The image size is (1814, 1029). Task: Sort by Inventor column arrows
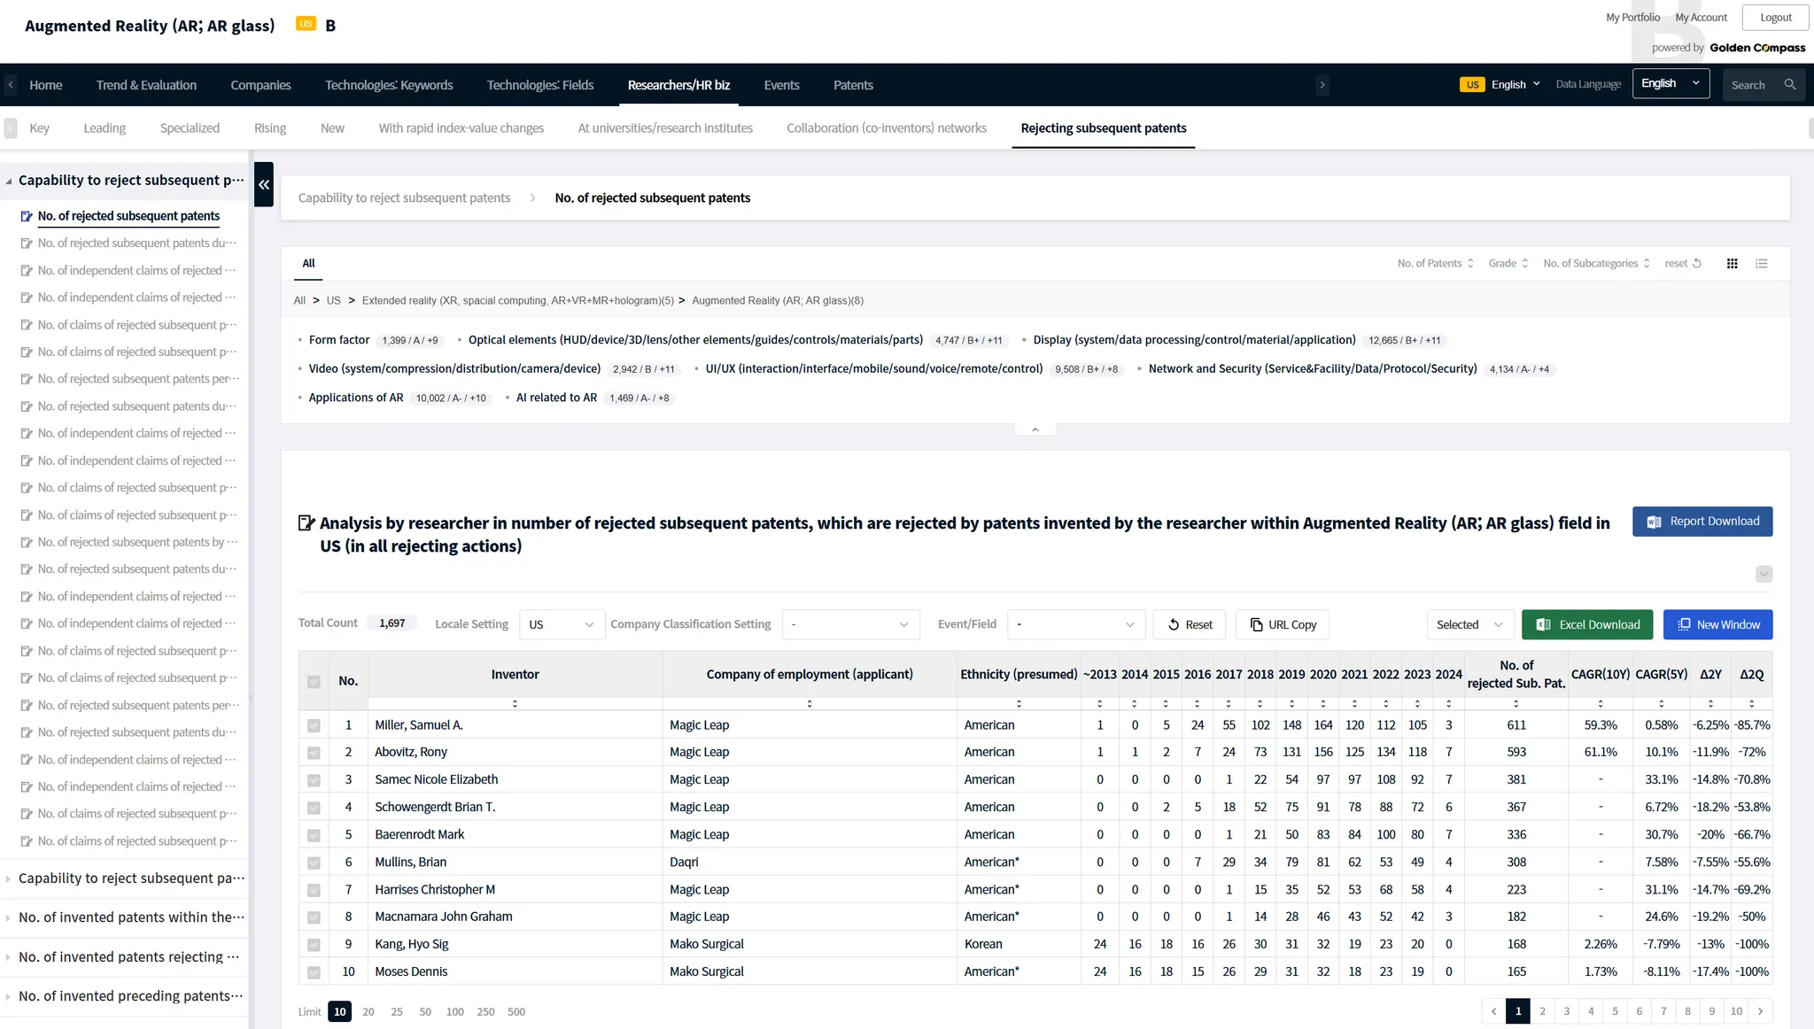pos(515,703)
